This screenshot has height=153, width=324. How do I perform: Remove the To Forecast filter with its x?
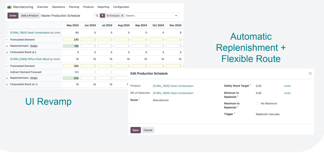[122, 16]
